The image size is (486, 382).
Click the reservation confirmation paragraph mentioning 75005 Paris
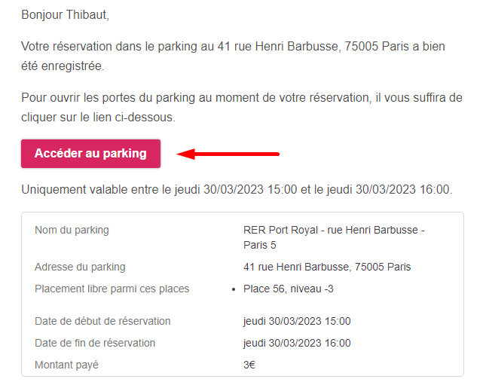point(233,56)
